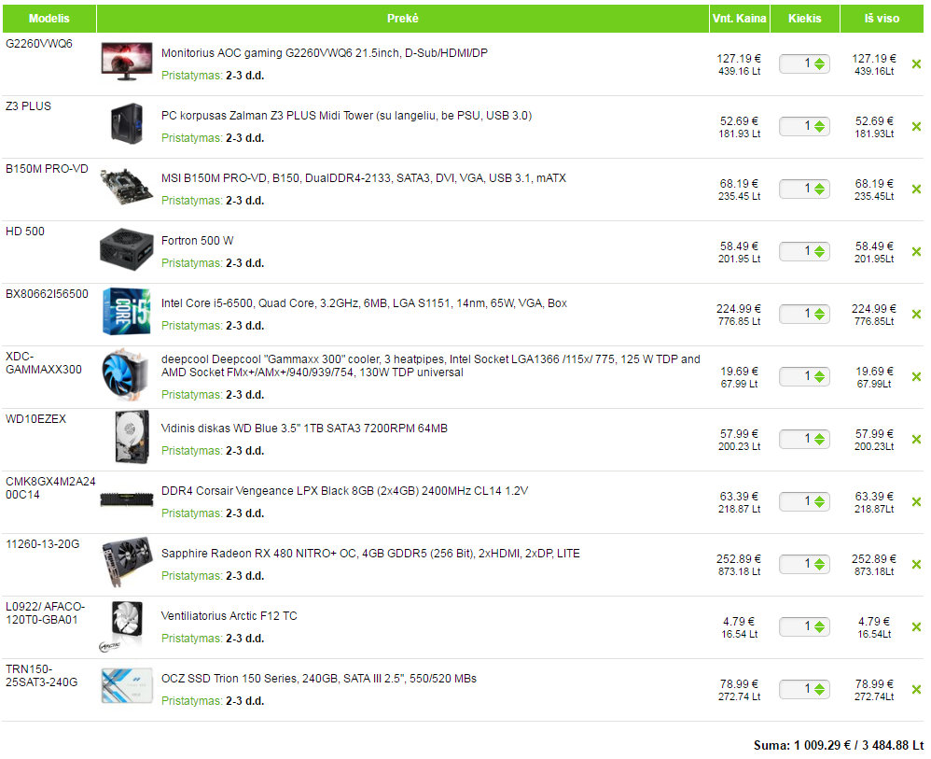The height and width of the screenshot is (759, 931).
Task: Remove the AOC gaming monitor from cart
Action: point(916,64)
